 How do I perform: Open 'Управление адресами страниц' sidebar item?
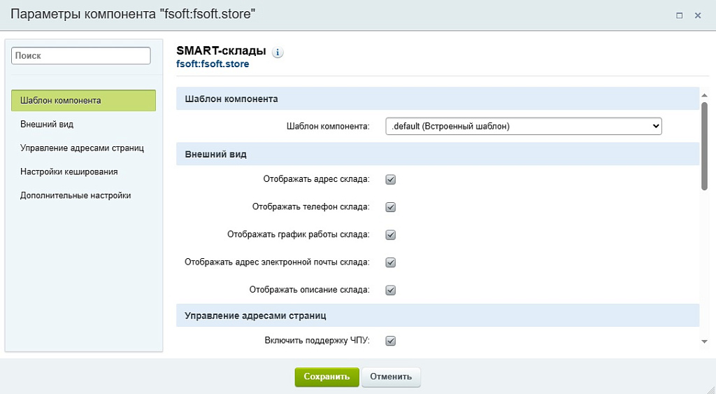coord(82,148)
